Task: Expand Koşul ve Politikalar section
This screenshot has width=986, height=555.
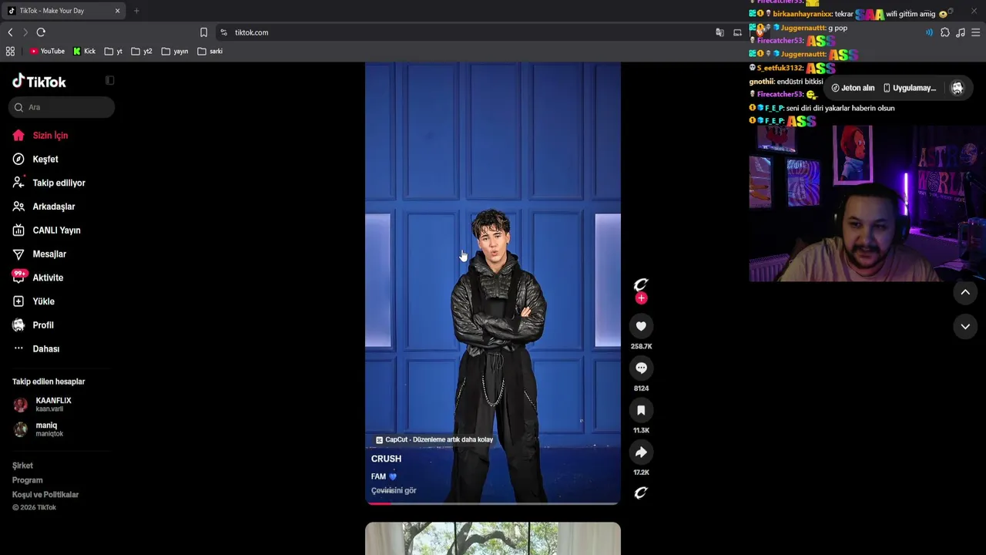Action: pos(45,495)
